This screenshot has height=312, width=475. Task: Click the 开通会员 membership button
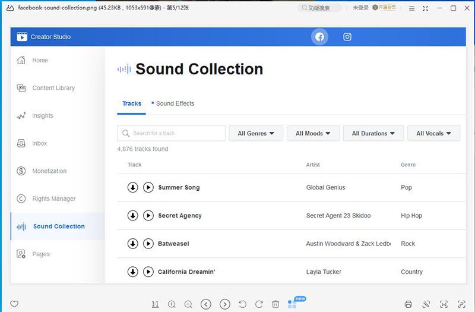tap(384, 7)
